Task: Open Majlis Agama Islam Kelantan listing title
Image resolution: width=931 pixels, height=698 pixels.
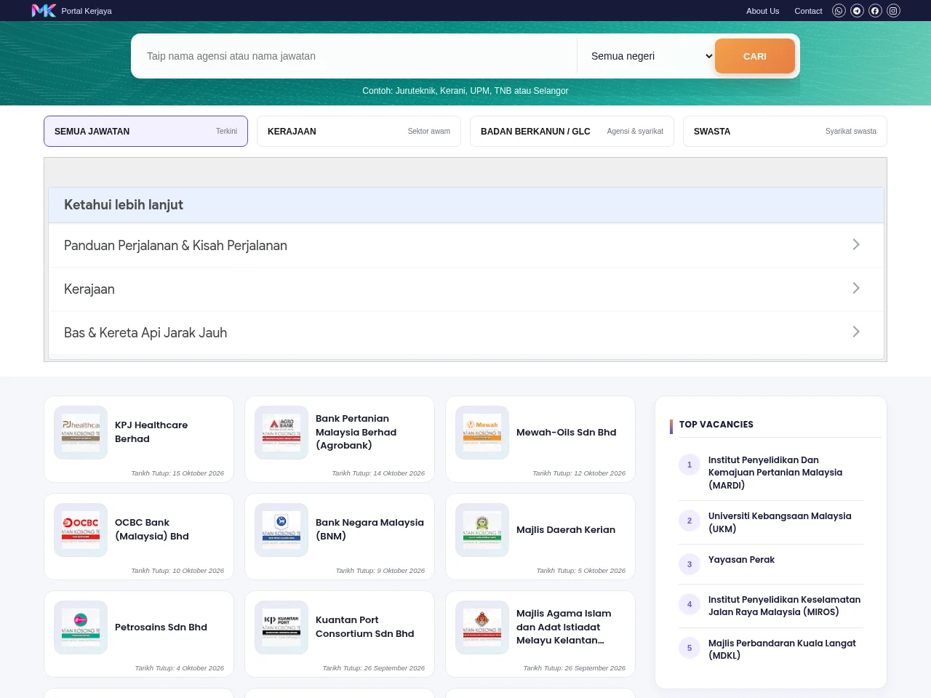Action: tap(564, 627)
